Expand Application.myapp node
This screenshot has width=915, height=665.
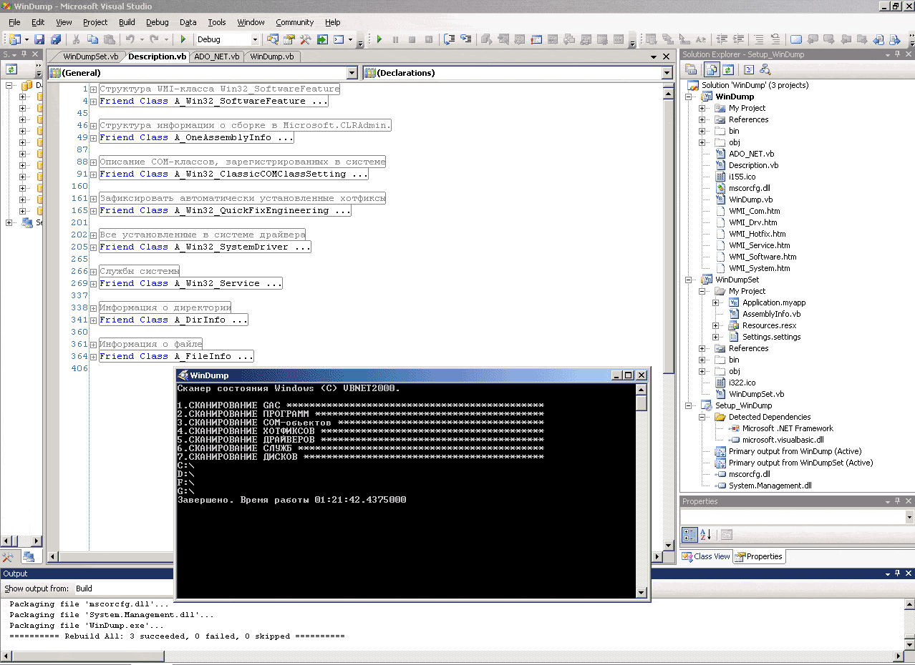point(716,302)
